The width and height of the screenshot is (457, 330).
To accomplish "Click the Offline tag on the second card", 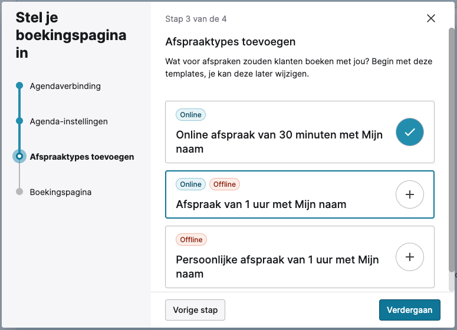I will [x=225, y=184].
